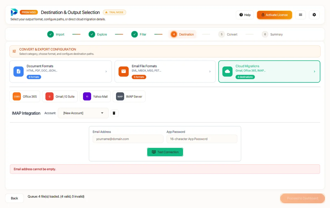Click Test Connection button
The height and width of the screenshot is (208, 330).
[x=165, y=152]
